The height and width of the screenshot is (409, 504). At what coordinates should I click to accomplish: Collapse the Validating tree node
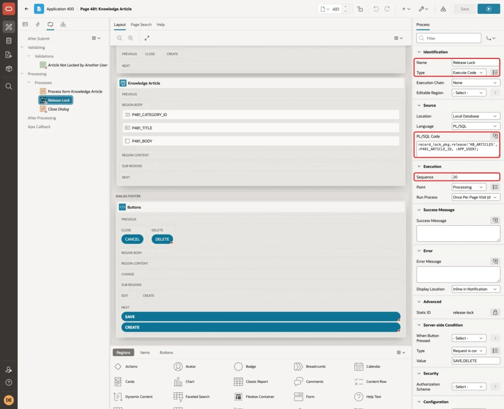[22, 47]
